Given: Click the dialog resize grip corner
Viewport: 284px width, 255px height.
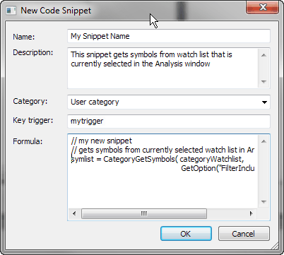Looking at the screenshot, I should pyautogui.click(x=275, y=247).
